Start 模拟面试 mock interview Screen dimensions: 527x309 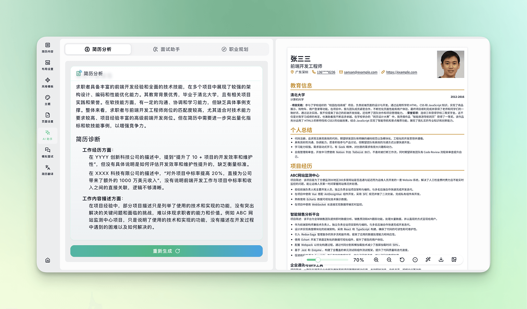[47, 153]
